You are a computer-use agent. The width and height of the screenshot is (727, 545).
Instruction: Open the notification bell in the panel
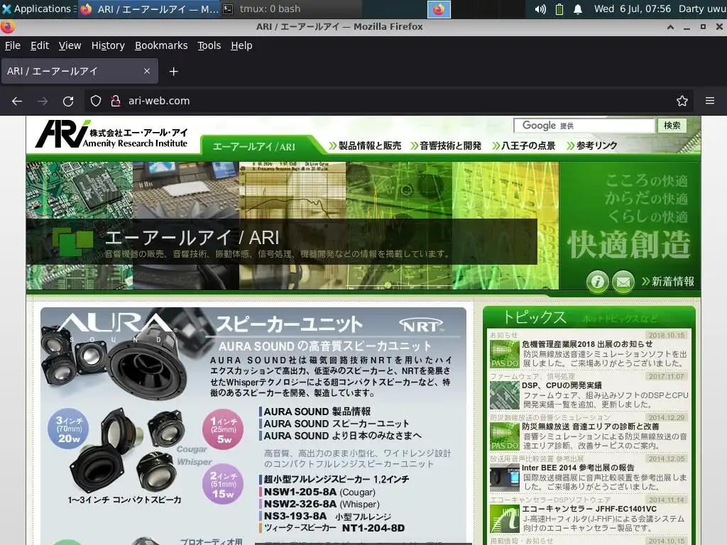click(578, 9)
